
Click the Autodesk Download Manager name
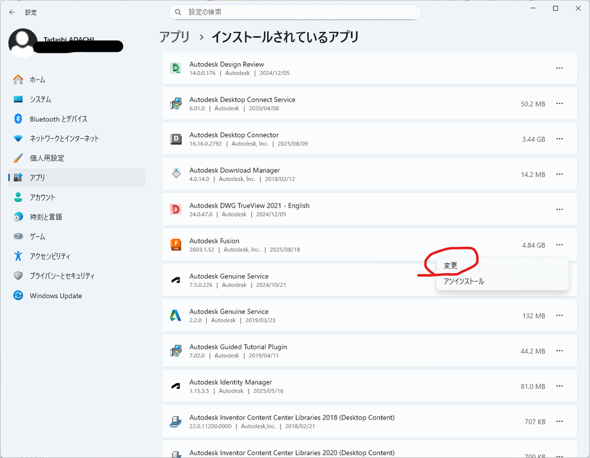coord(235,170)
